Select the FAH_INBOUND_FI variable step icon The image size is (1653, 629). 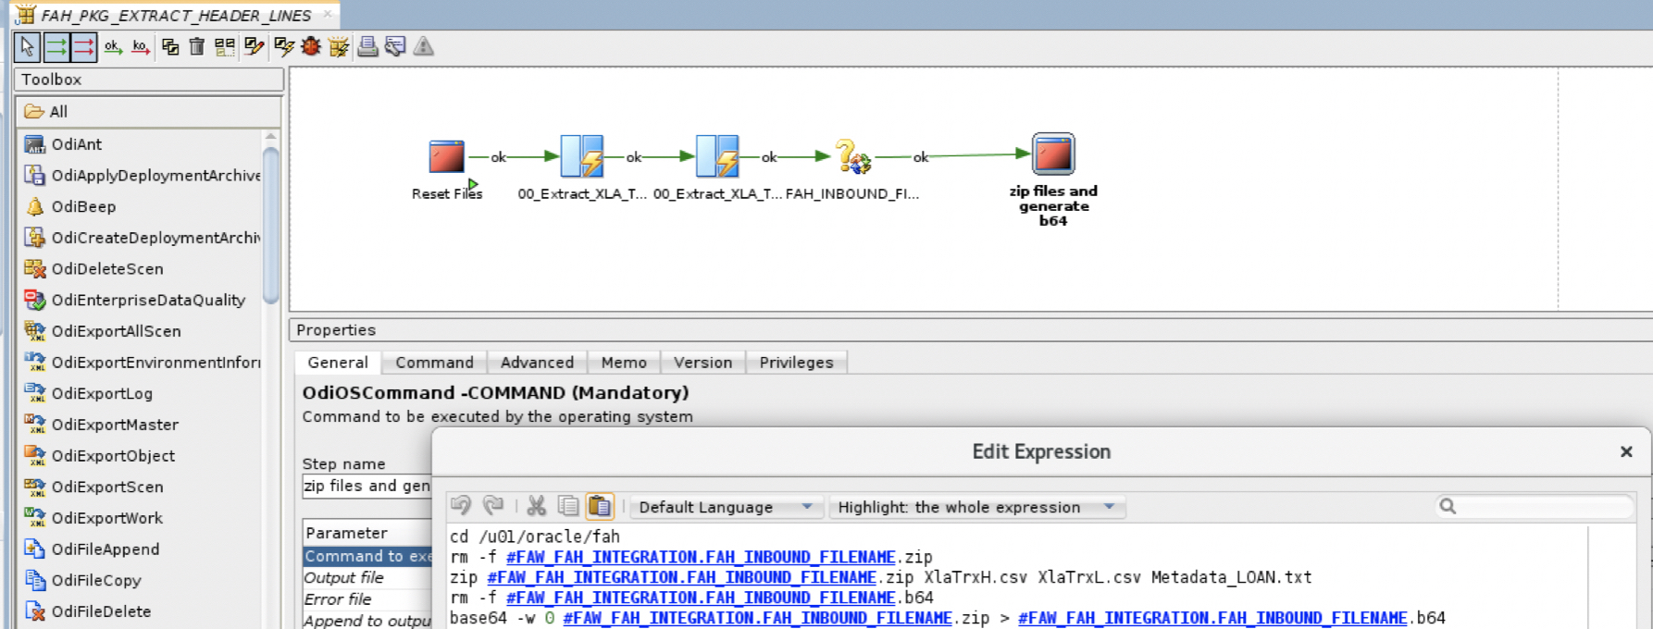tap(852, 156)
